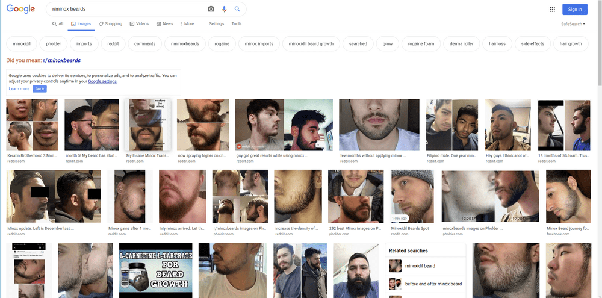Follow the r/minoxbeards spelling suggestion
Viewport: 602px width, 298px height.
tap(62, 60)
